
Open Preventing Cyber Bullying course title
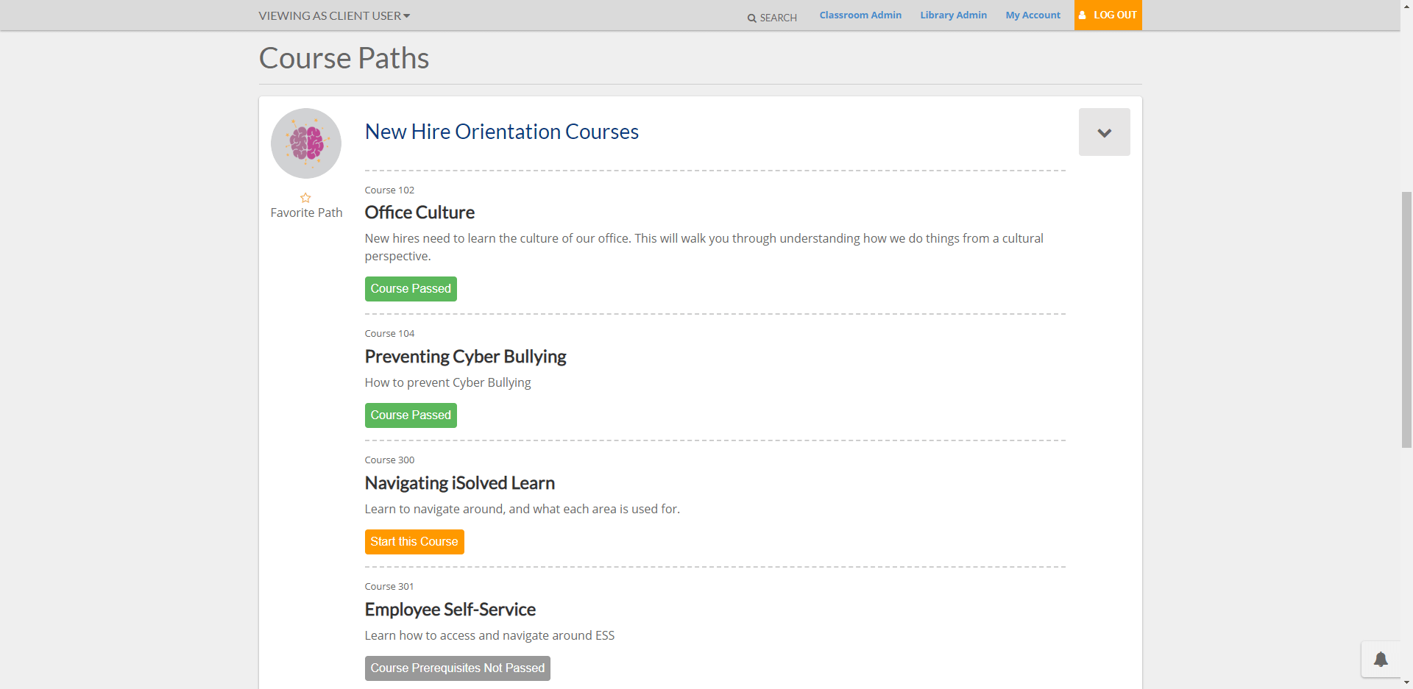click(465, 357)
